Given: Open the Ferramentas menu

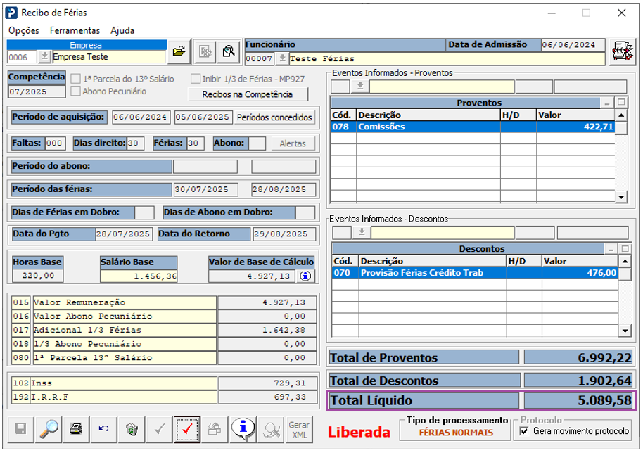Looking at the screenshot, I should [x=75, y=30].
